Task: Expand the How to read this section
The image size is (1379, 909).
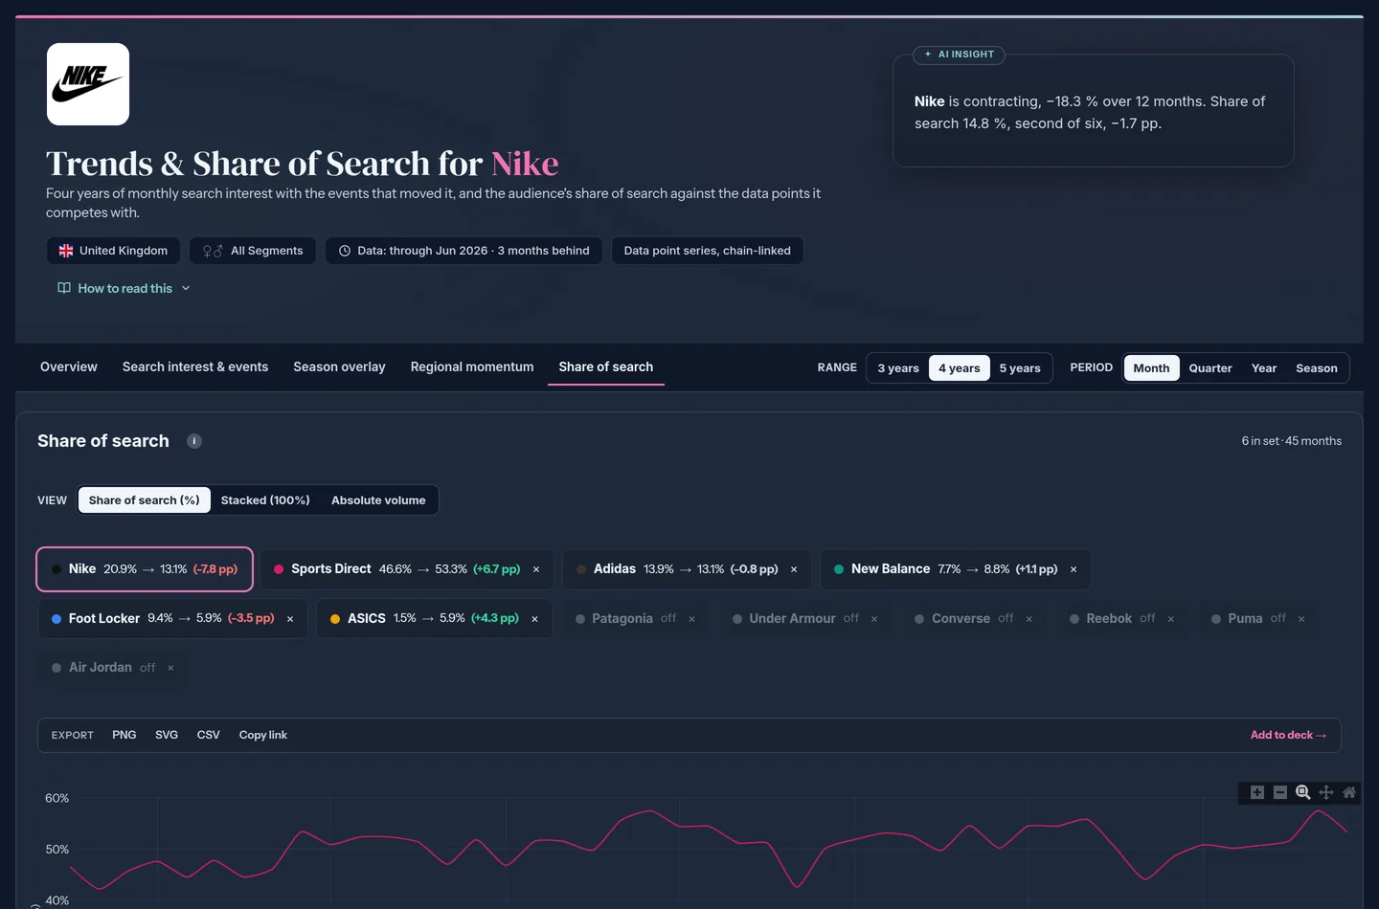Action: pos(124,288)
